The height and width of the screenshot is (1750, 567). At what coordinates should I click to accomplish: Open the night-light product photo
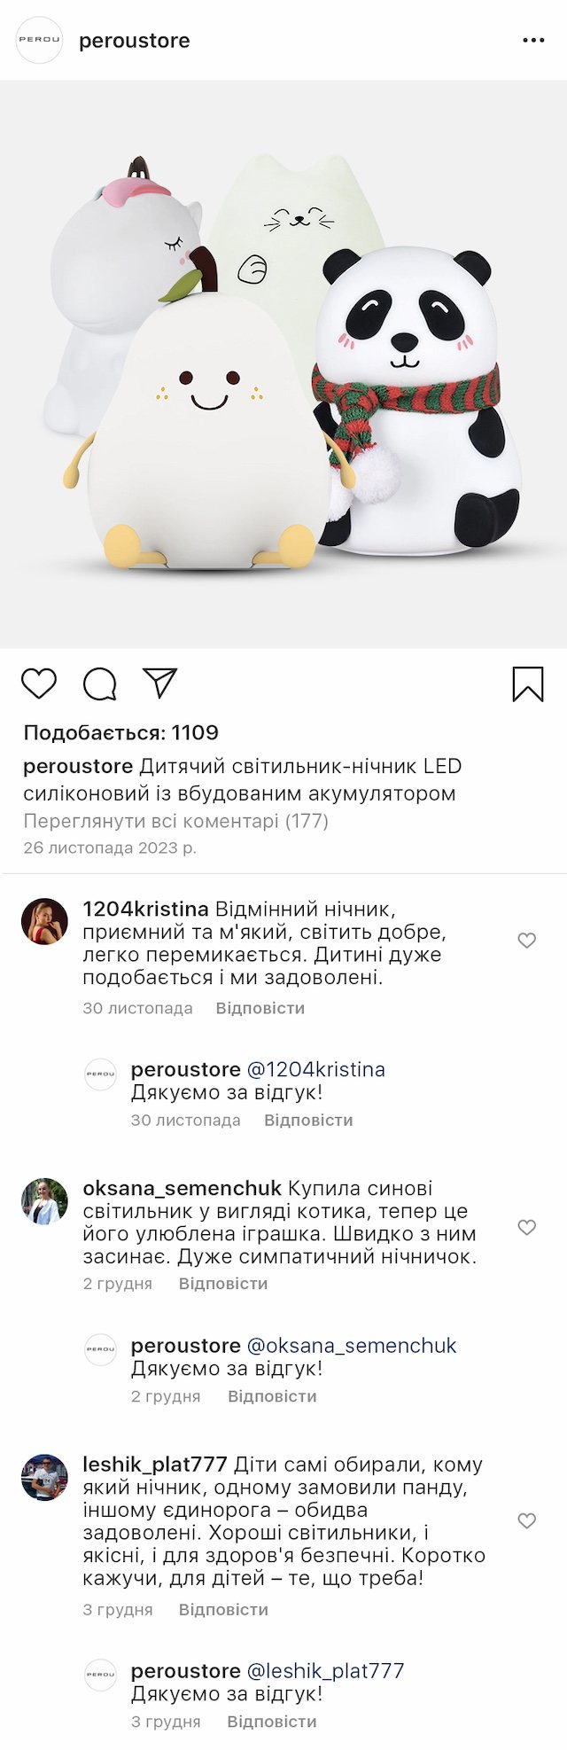coord(283,363)
